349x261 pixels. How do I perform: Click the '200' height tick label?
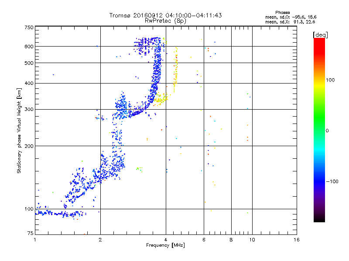pyautogui.click(x=29, y=146)
